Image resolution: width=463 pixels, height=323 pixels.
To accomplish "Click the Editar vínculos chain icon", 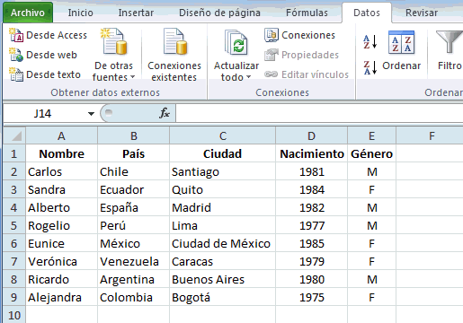I will (x=272, y=74).
